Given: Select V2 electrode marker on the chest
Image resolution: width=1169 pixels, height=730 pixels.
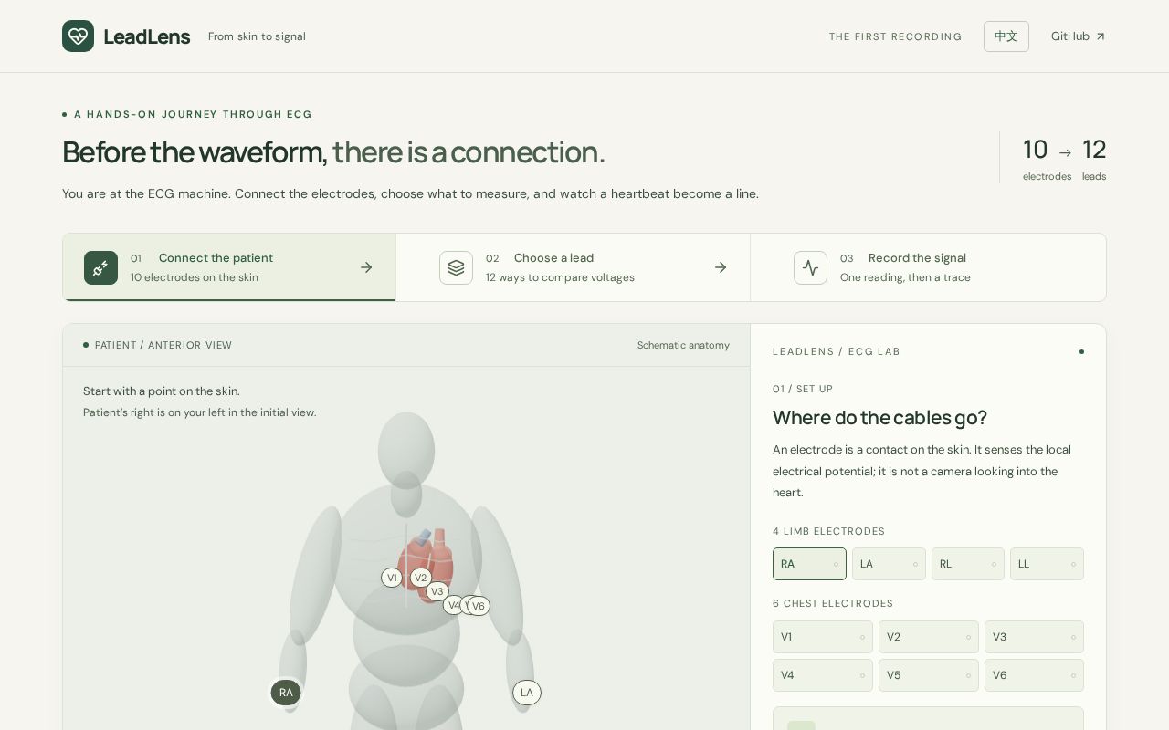Looking at the screenshot, I should 420,578.
